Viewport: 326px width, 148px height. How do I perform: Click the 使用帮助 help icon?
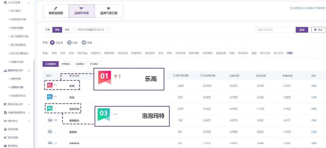coord(5,146)
